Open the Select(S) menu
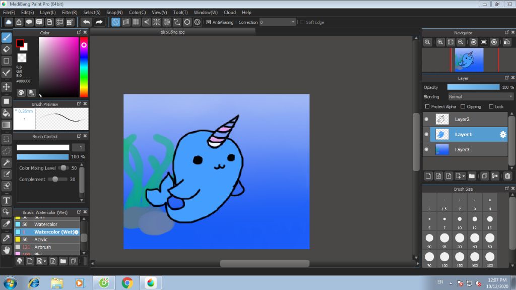This screenshot has height=290, width=516. pyautogui.click(x=92, y=12)
